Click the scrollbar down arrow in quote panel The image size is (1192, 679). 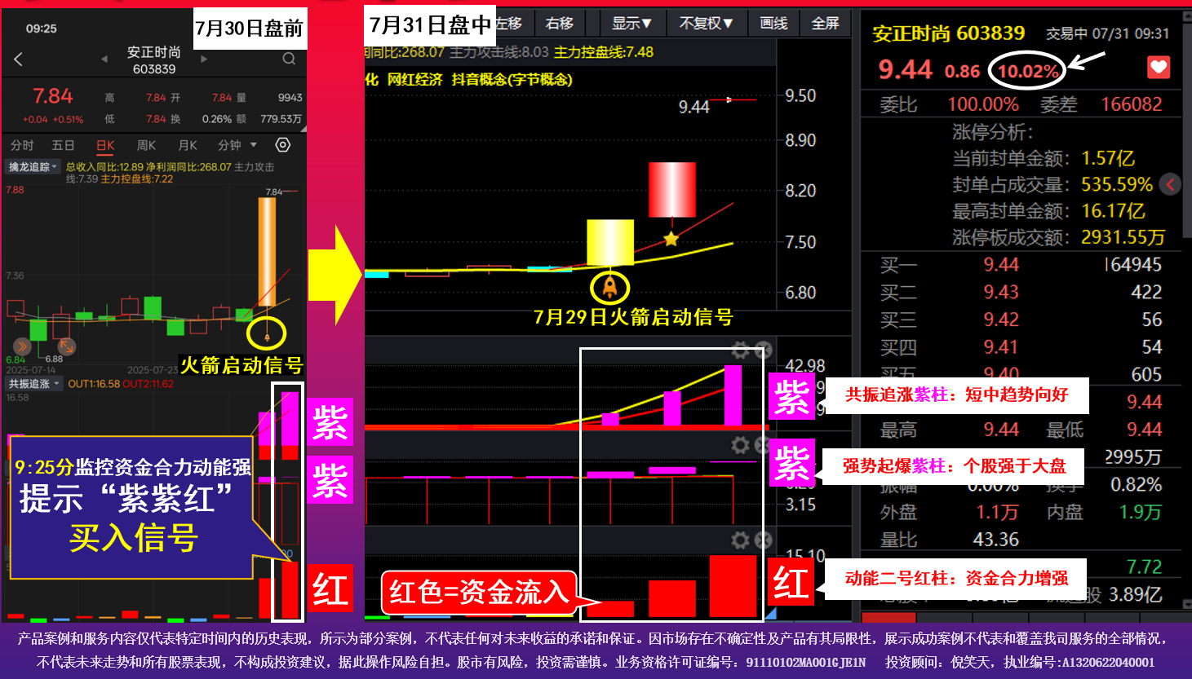point(1186,604)
